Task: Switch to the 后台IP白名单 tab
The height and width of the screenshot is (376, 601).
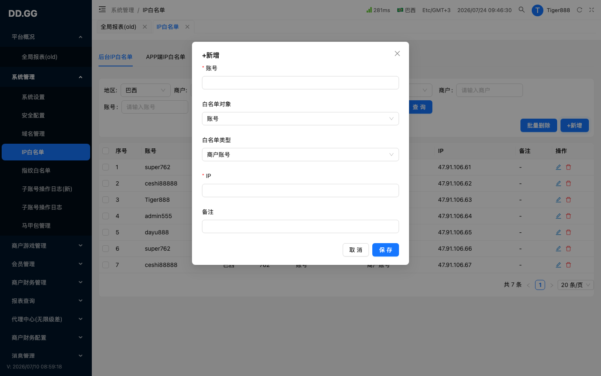Action: click(116, 57)
